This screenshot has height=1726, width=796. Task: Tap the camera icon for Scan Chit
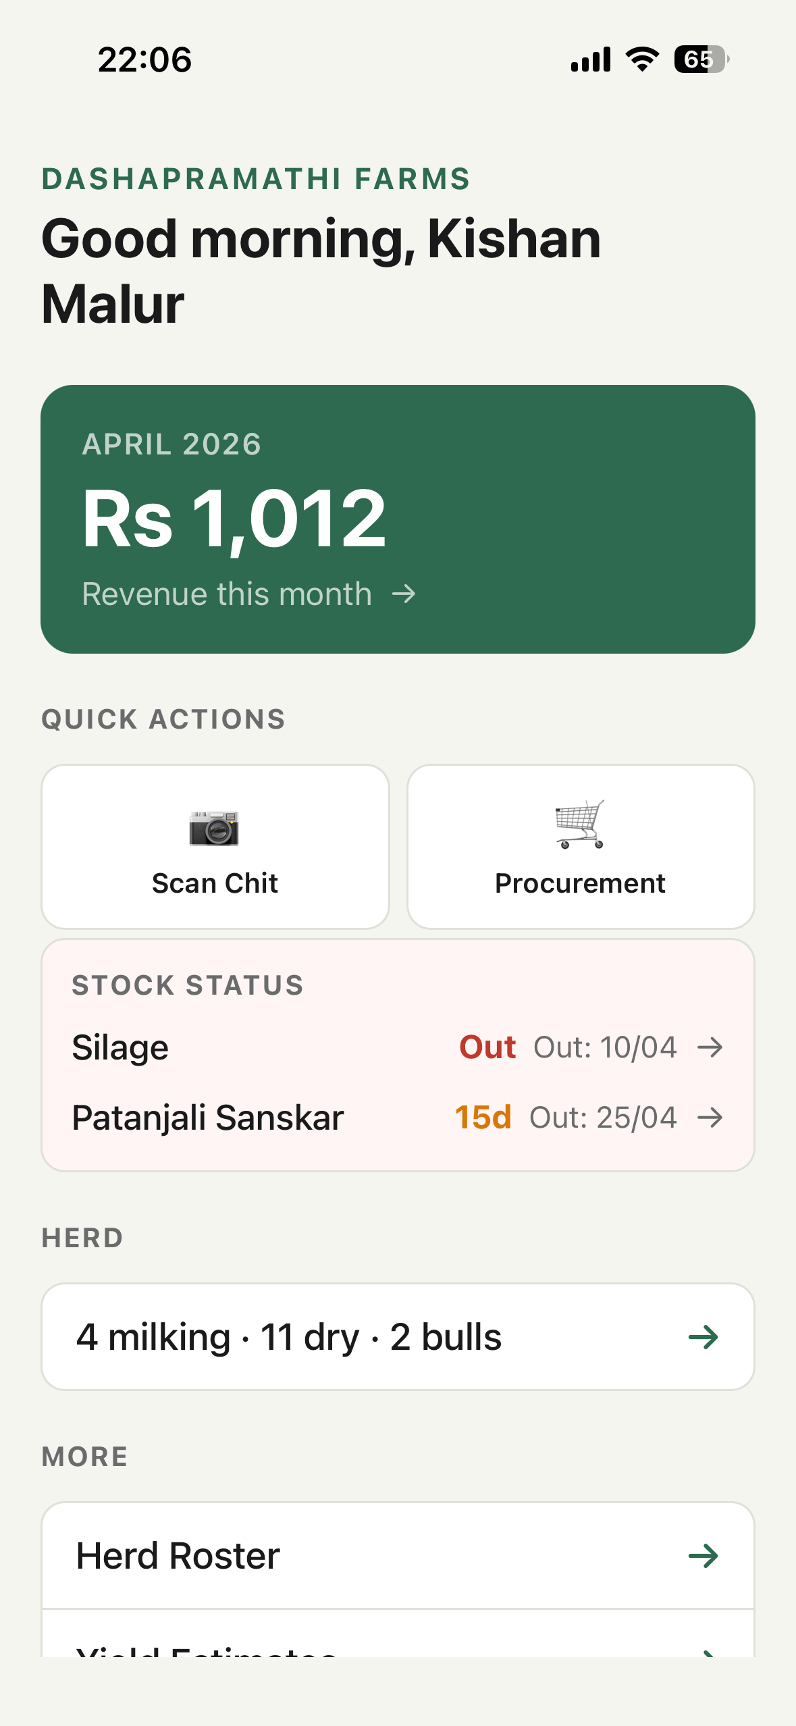[x=214, y=827]
